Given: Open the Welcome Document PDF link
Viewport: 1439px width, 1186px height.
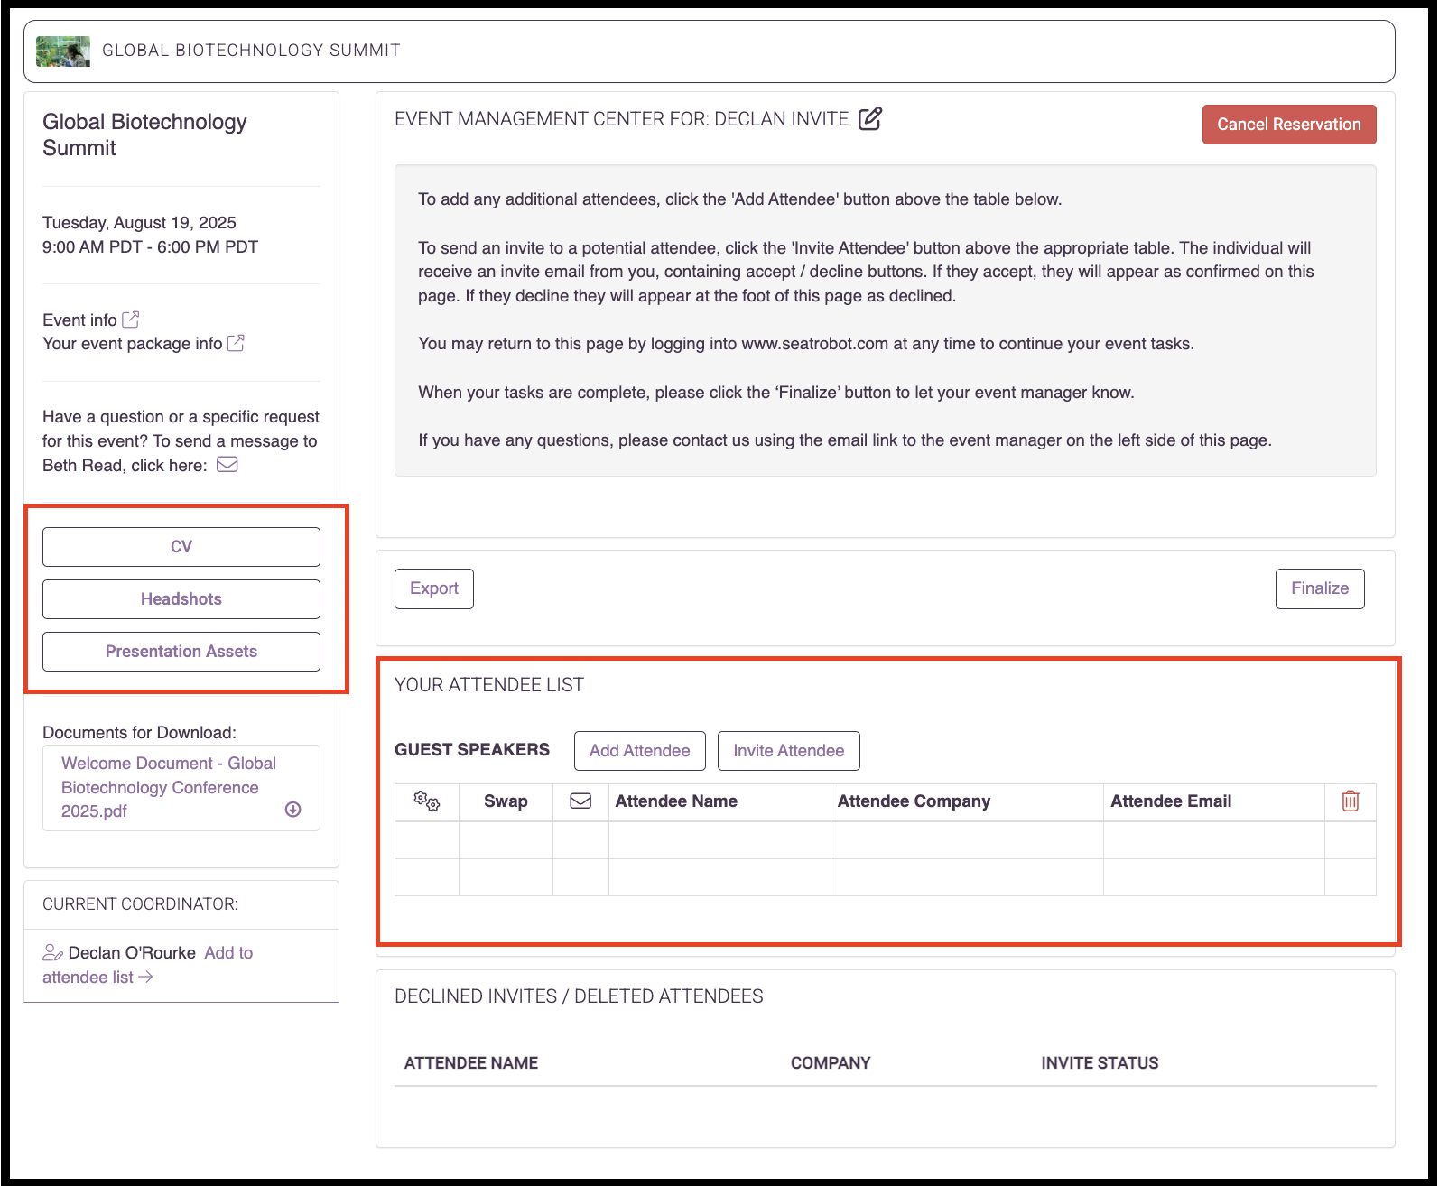Looking at the screenshot, I should coord(169,787).
